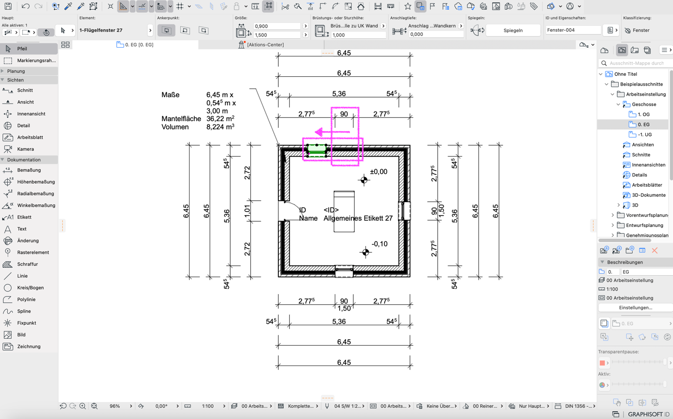
Task: Open the Anschlag Wandkern dropdown arrow
Action: [461, 26]
